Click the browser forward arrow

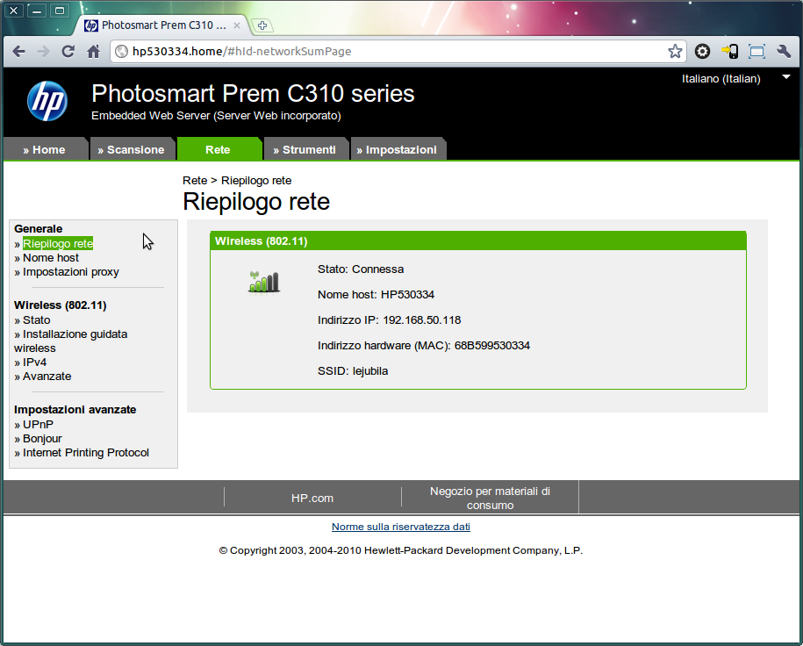pos(44,51)
